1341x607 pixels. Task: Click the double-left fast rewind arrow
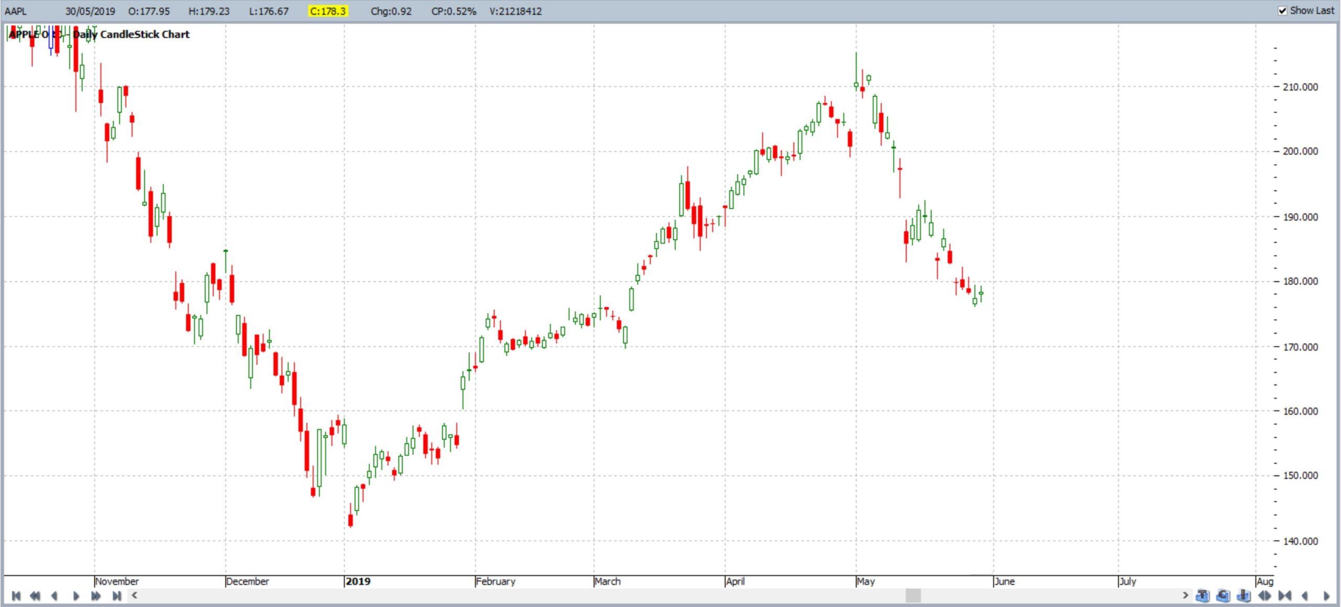(35, 595)
